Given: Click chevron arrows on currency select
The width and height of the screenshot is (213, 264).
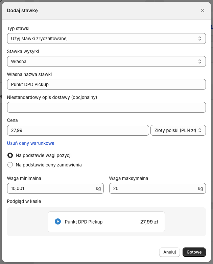Looking at the screenshot, I should pyautogui.click(x=200, y=130).
